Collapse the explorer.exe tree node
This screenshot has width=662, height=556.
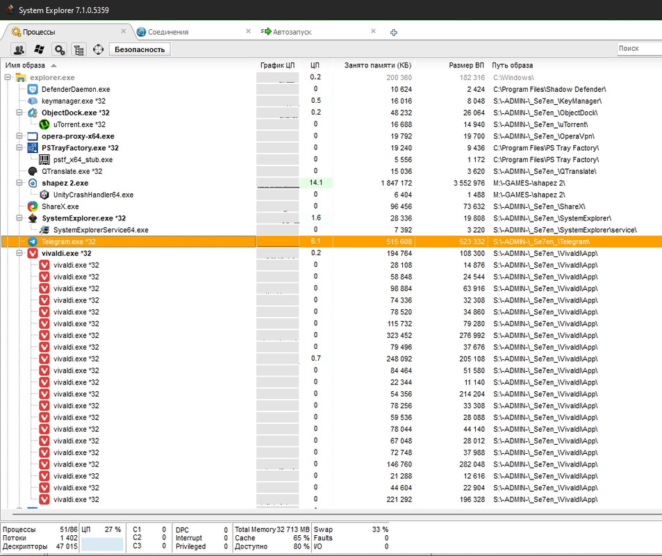8,77
